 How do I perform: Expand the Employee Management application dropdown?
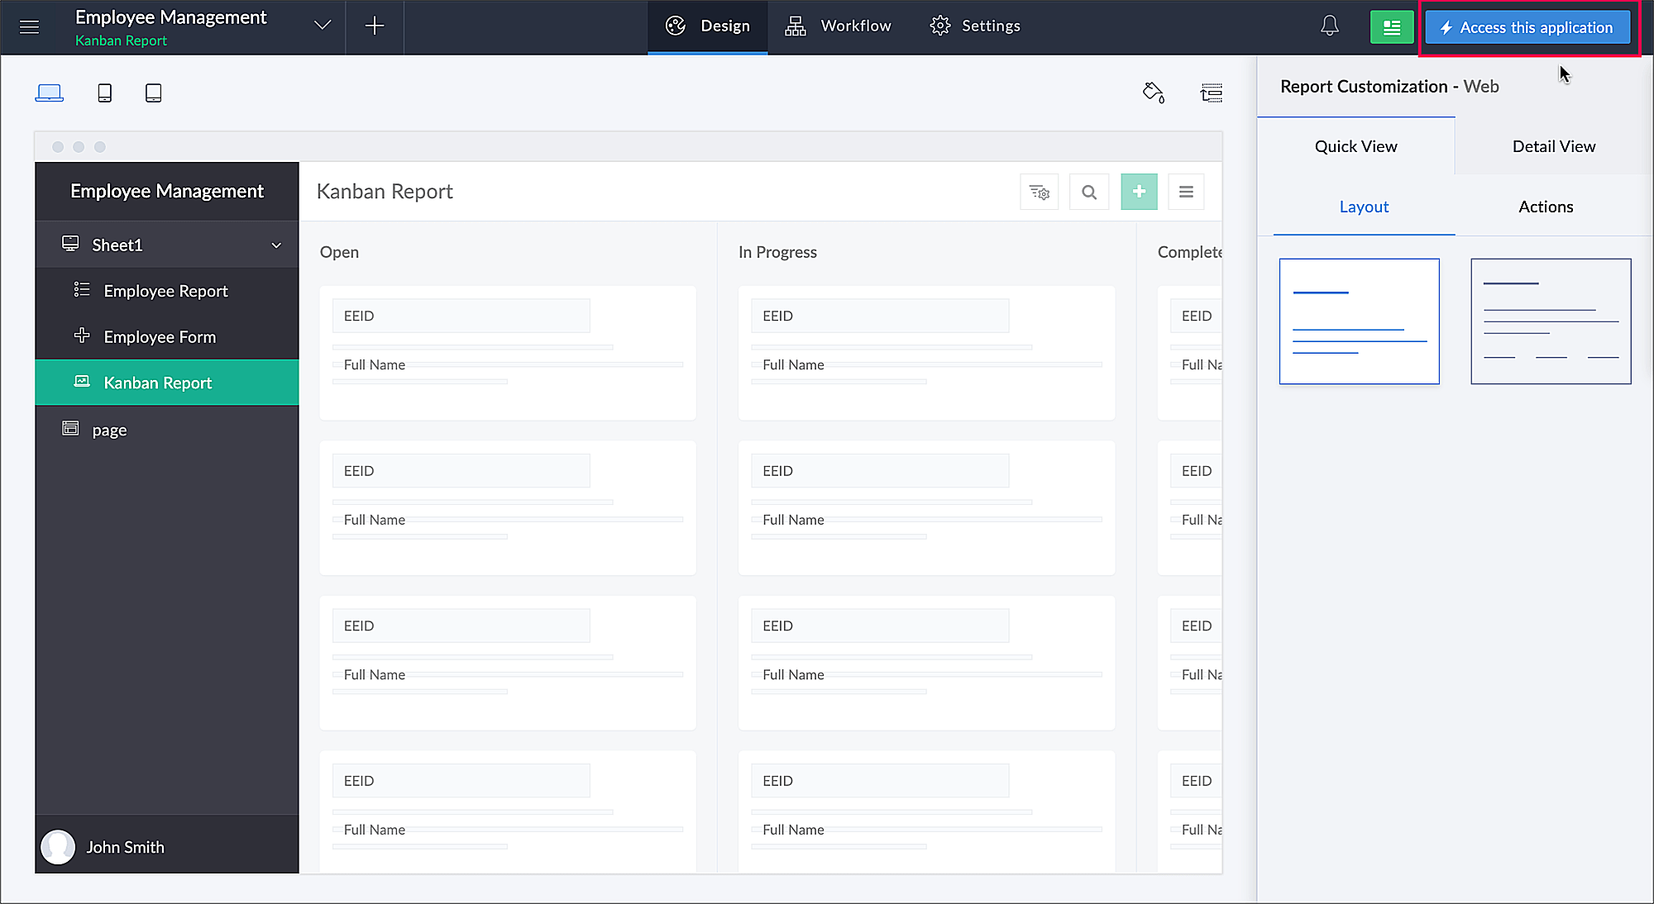(323, 26)
